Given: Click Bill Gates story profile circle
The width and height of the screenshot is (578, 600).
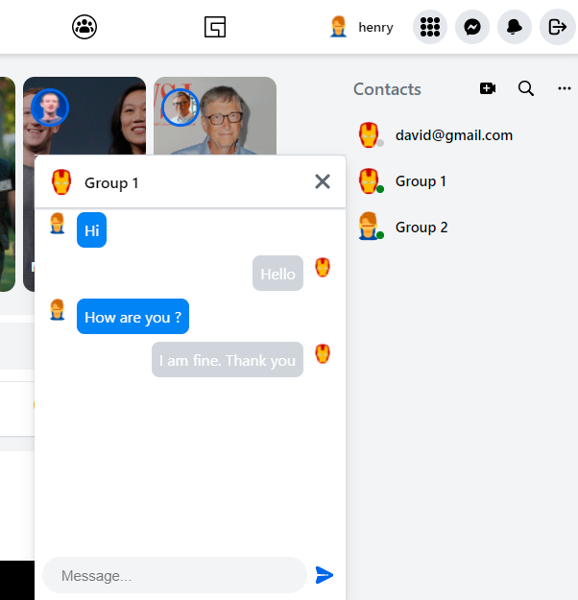Looking at the screenshot, I should click(181, 108).
